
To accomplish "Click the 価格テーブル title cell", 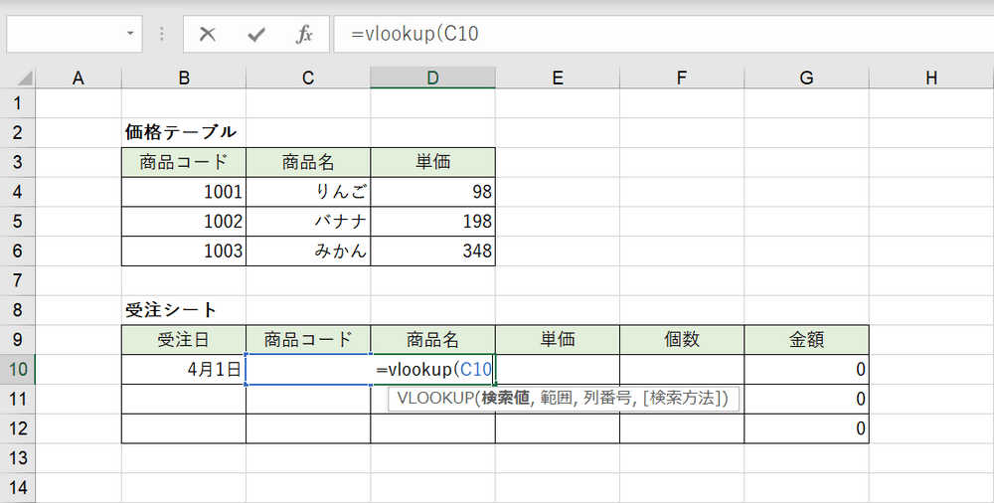I will (184, 132).
